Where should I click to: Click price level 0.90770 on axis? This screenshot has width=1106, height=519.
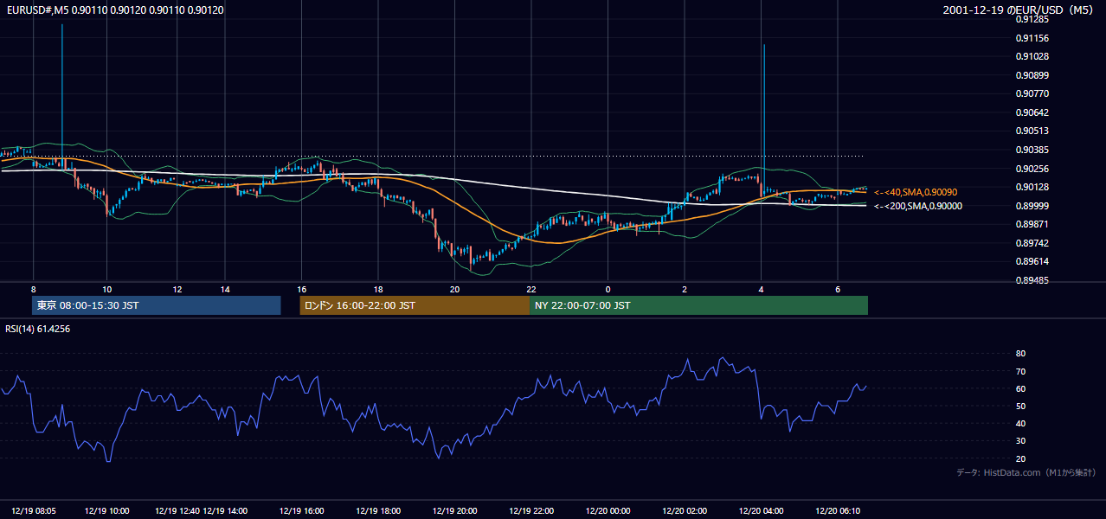(1032, 93)
